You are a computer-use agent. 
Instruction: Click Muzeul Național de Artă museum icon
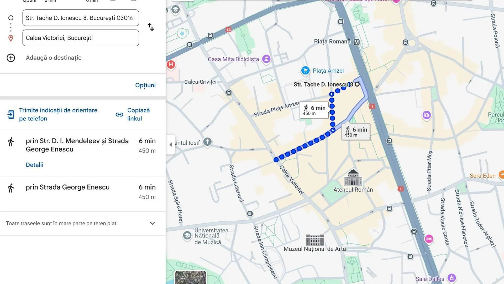pyautogui.click(x=315, y=240)
